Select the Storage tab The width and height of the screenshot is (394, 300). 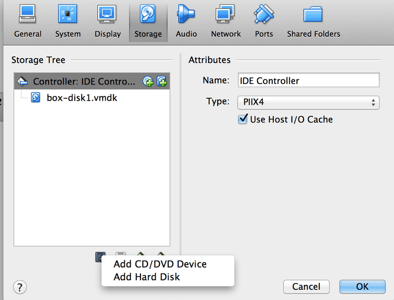(148, 22)
